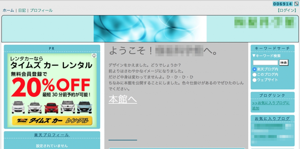
Task: Click the ad info icon on banner
Action: tap(94, 56)
